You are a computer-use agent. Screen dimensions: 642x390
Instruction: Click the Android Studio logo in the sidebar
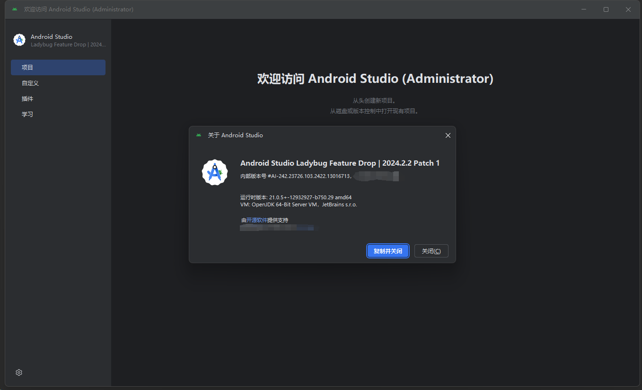pos(19,40)
